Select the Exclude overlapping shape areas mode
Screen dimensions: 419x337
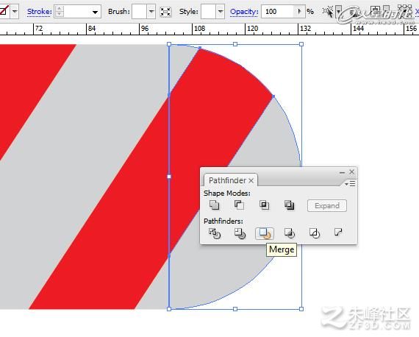point(289,205)
